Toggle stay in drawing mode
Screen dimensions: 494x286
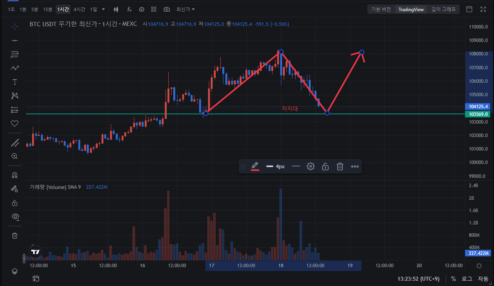pyautogui.click(x=15, y=189)
